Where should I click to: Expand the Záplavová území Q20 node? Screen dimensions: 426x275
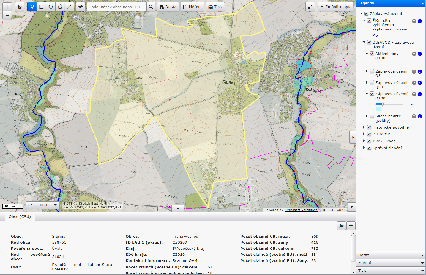coord(367,82)
